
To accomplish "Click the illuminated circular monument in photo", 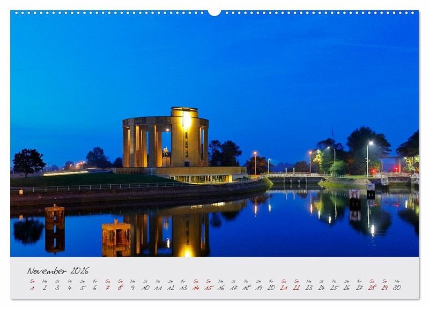I will (166, 139).
